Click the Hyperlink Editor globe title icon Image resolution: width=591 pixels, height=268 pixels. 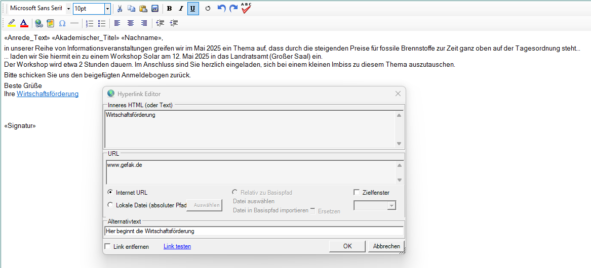click(x=111, y=94)
